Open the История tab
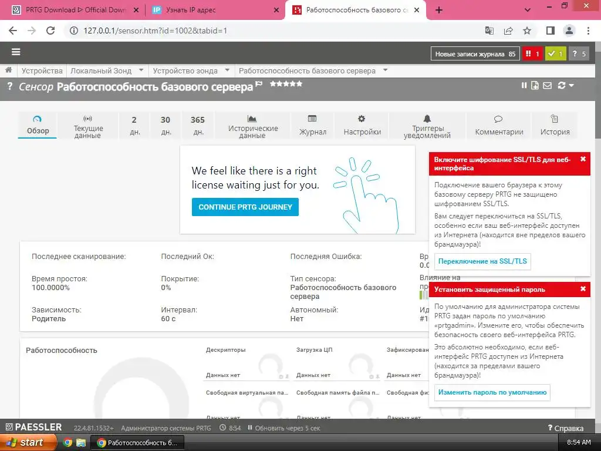601x451 pixels. tap(555, 125)
